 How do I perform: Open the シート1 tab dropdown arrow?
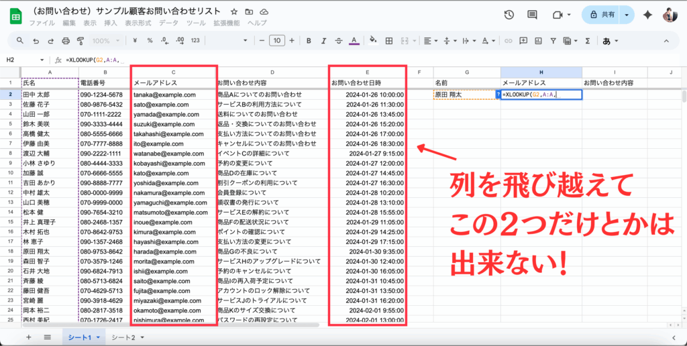tap(98, 337)
